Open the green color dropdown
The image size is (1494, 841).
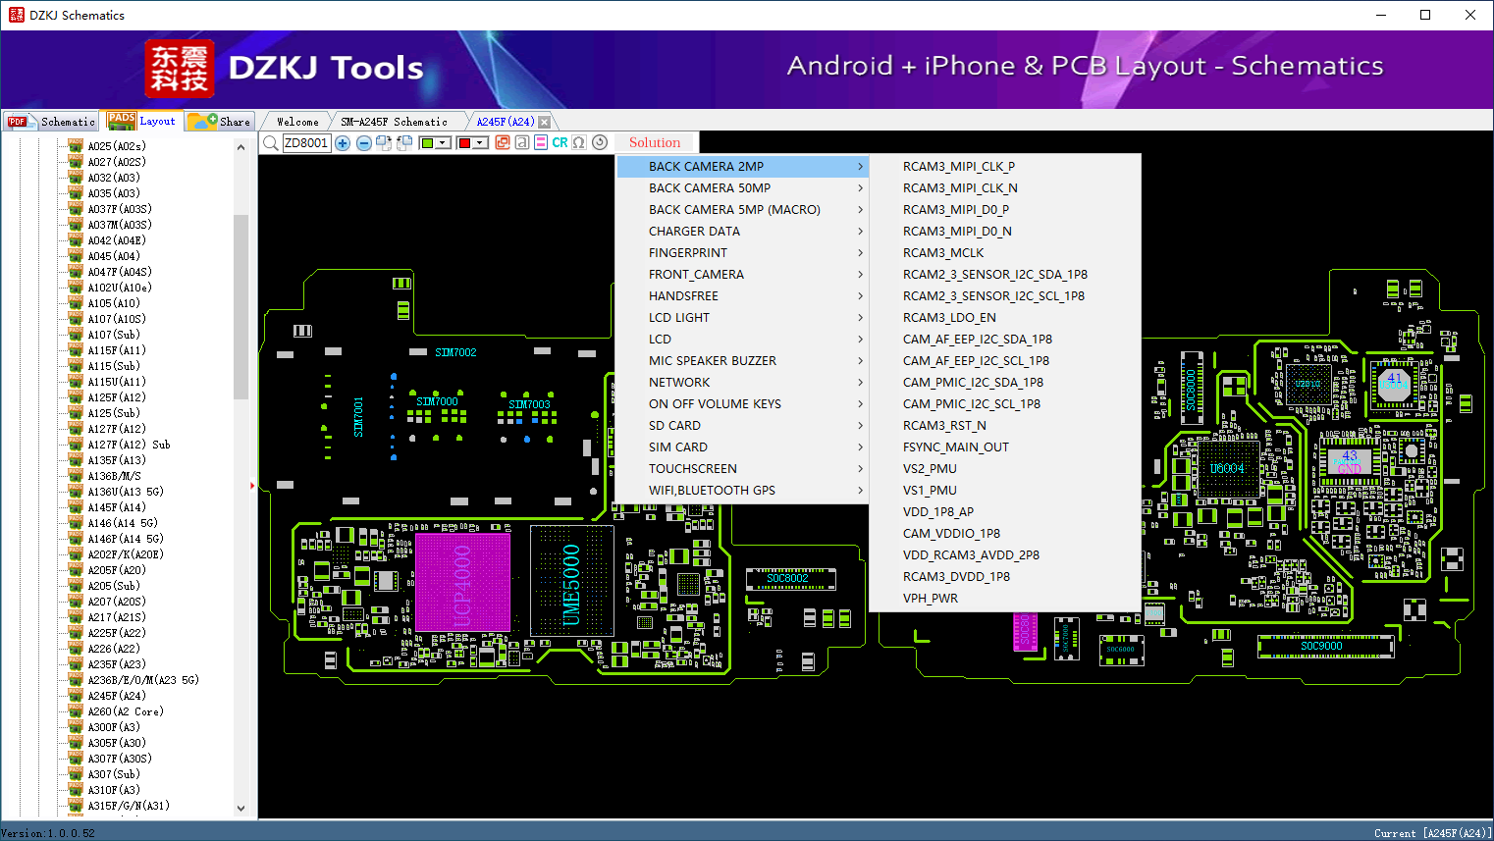point(444,143)
